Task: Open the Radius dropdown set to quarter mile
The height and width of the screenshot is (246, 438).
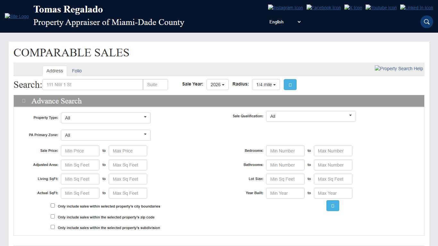Action: coord(265,85)
